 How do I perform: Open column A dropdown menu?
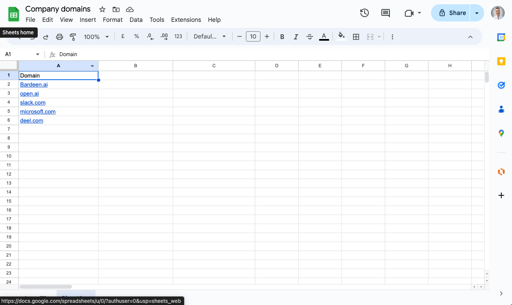click(x=92, y=66)
